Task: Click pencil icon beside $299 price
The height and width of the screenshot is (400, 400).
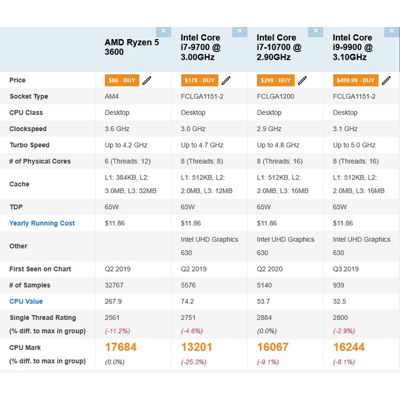Action: (x=302, y=80)
